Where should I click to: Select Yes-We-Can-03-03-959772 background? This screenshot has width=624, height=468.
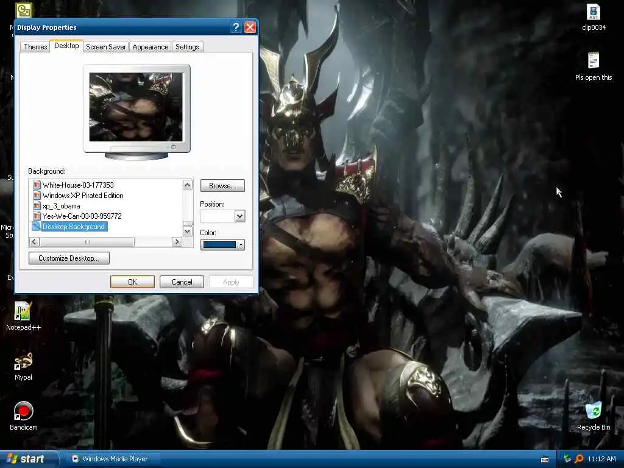pos(82,216)
